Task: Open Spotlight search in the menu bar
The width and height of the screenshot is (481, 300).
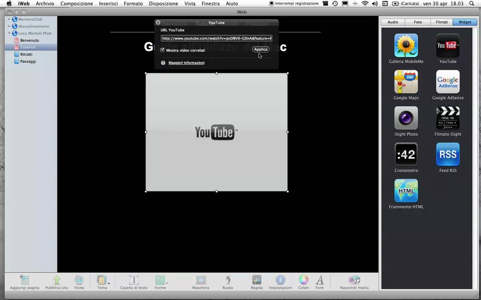Action: (471, 4)
